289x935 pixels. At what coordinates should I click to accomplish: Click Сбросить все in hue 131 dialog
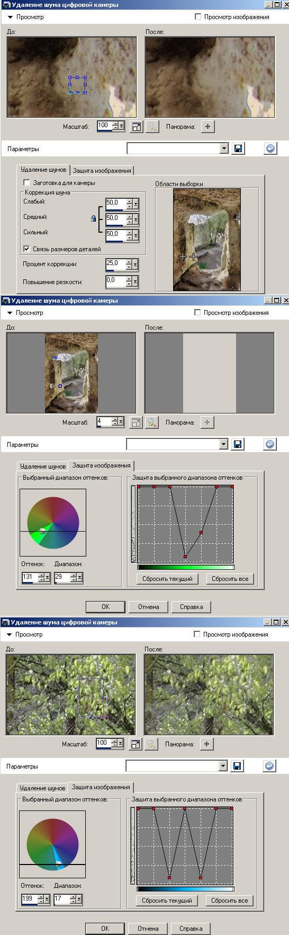pyautogui.click(x=230, y=579)
